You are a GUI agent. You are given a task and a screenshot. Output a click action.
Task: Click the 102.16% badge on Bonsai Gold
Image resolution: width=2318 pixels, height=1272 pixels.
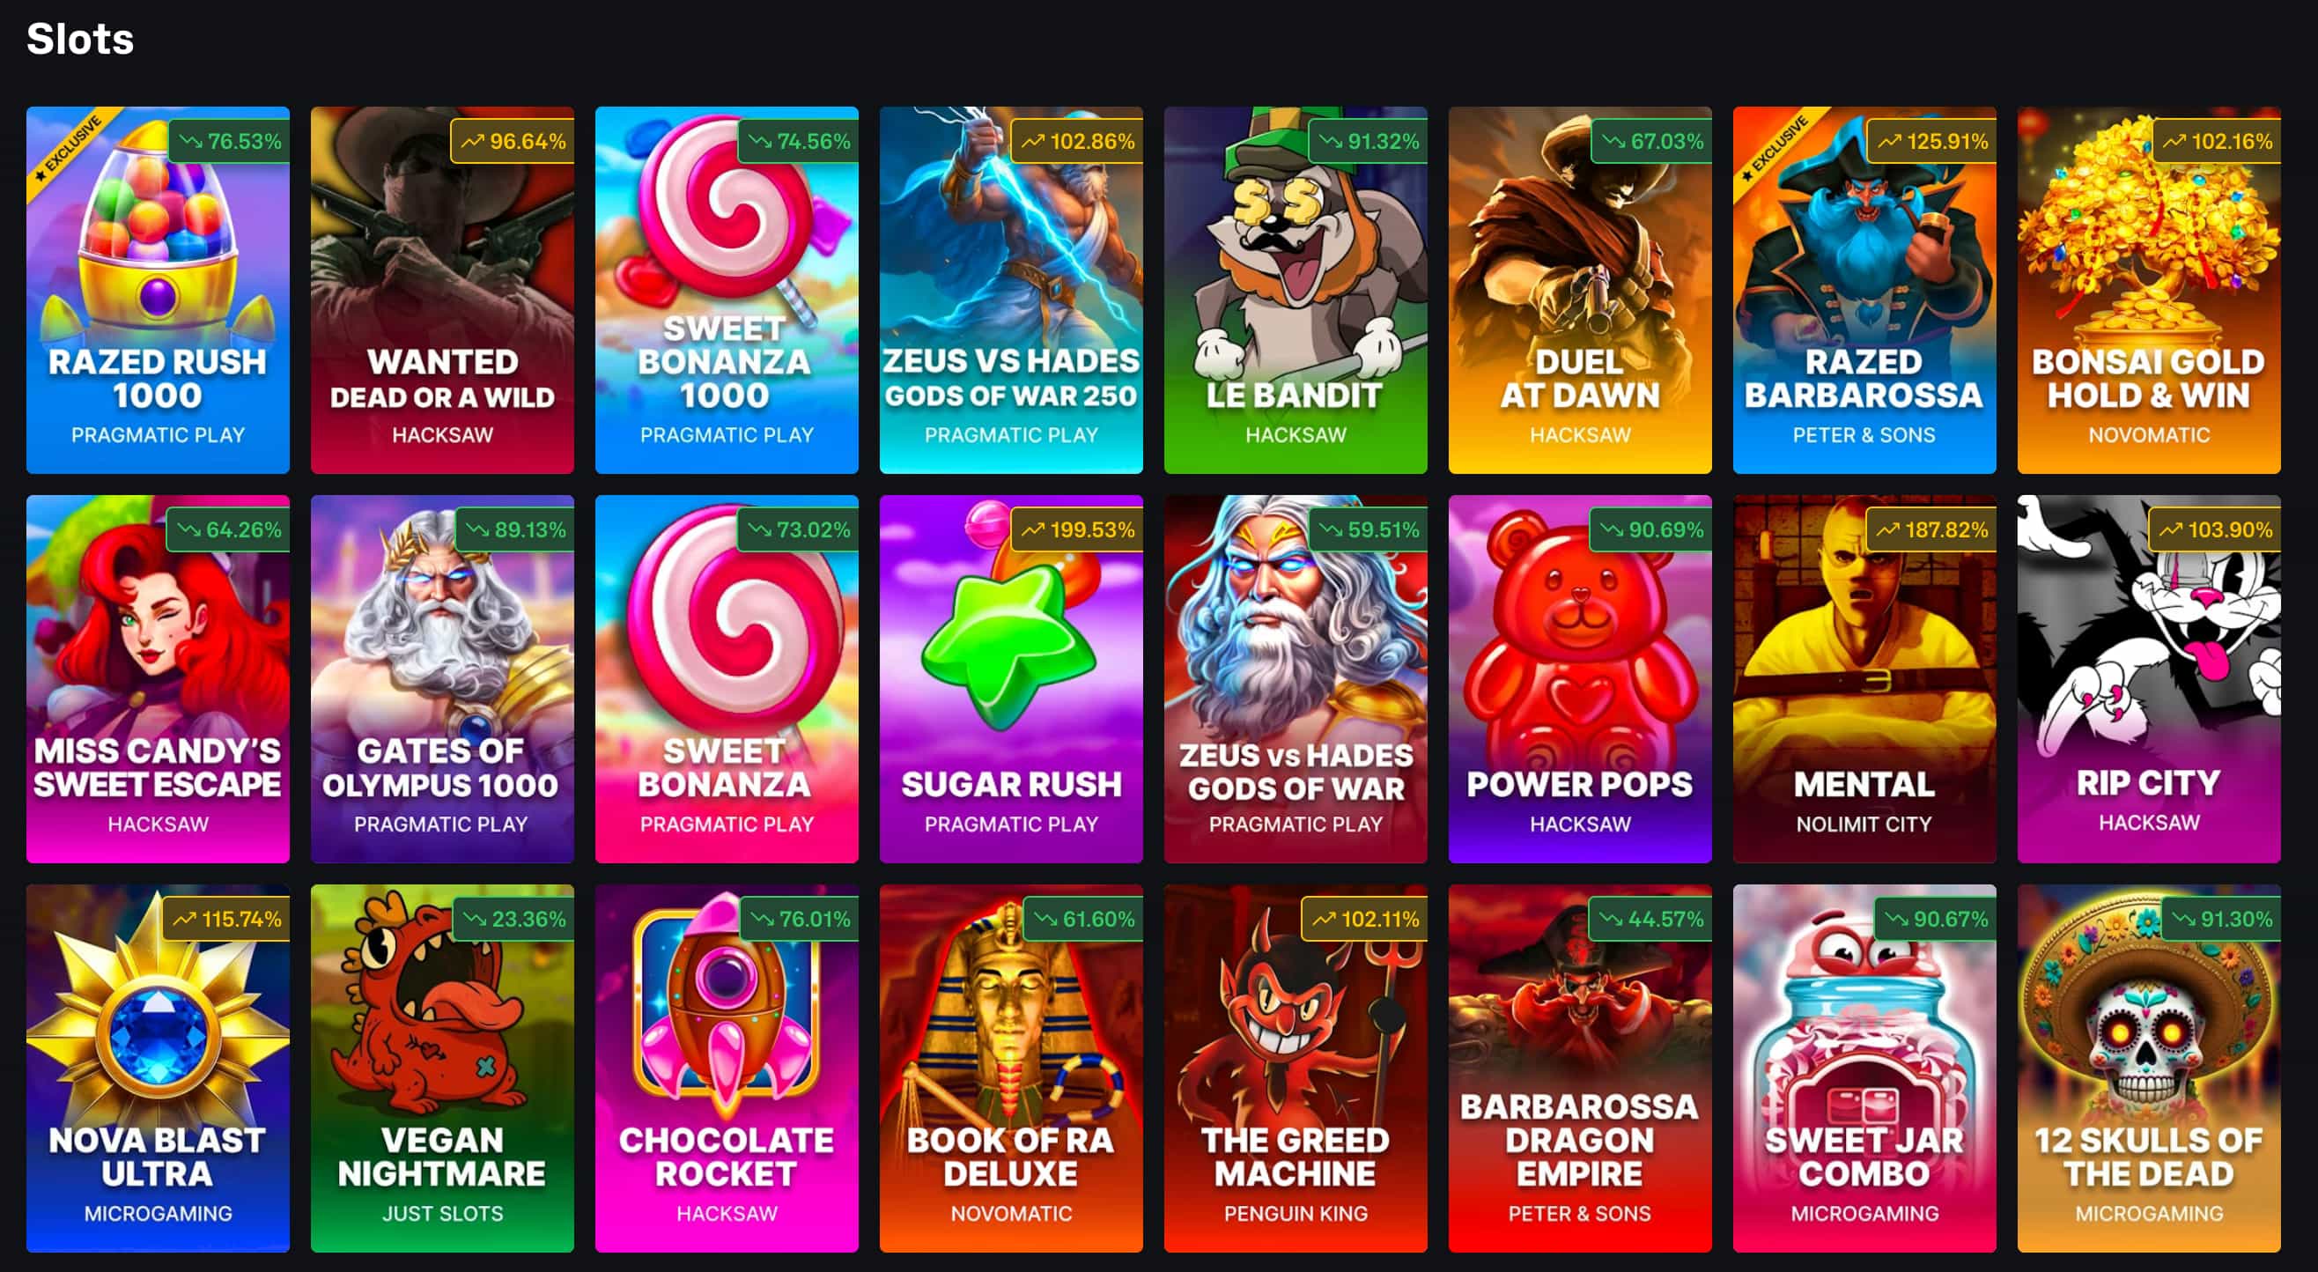click(2217, 141)
